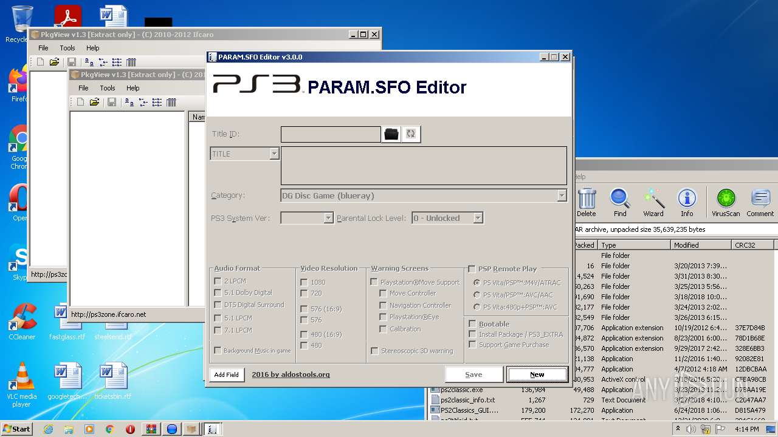Click the Add Field button
Screen dimensions: 778x437
tap(226, 374)
